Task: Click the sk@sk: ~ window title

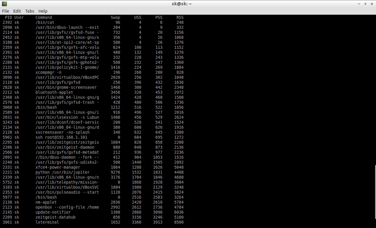Action: (182, 4)
